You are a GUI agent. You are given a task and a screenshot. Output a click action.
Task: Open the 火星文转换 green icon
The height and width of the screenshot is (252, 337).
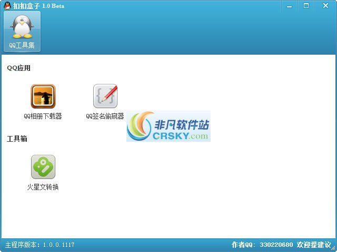[x=43, y=167]
